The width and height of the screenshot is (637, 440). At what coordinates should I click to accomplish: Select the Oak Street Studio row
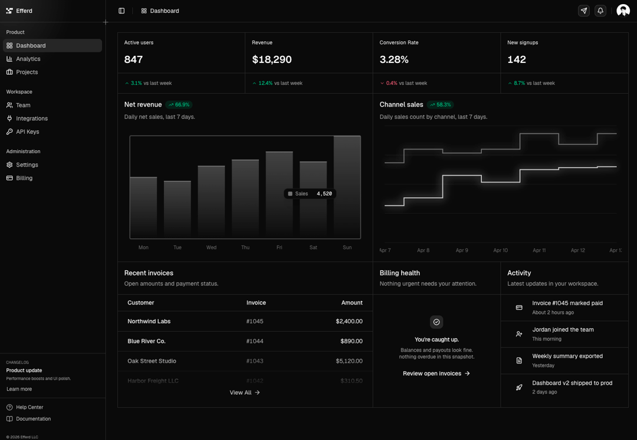tap(245, 361)
